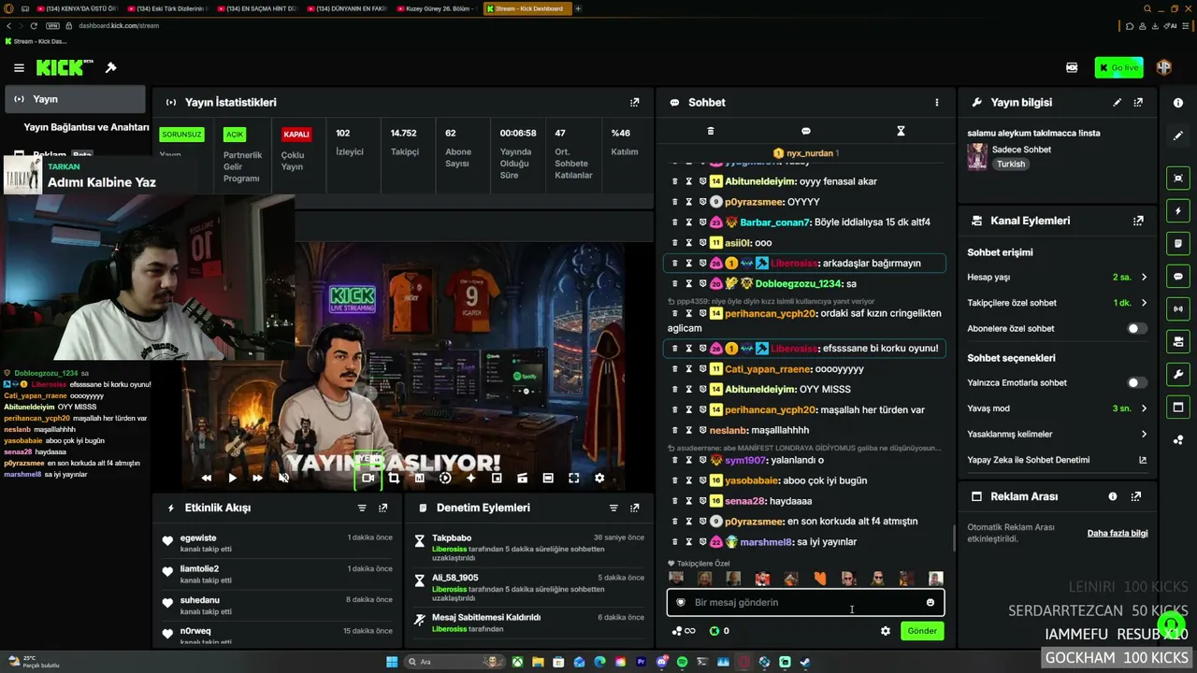Open Yayın Bağlantısı ve Anahtarı menu item
This screenshot has height=673, width=1197.
point(86,127)
